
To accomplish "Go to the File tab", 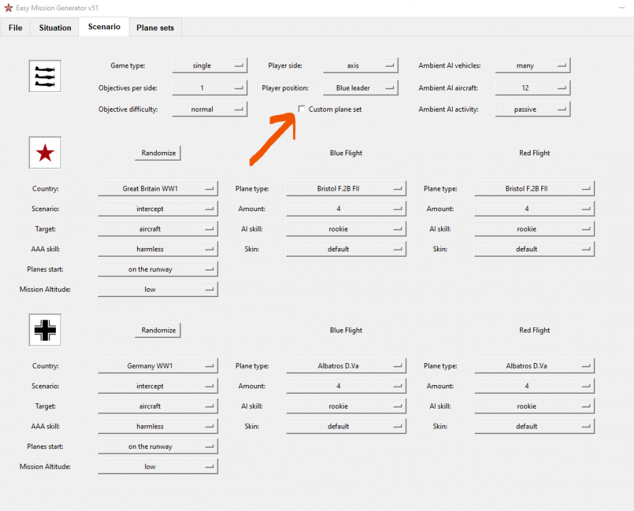I will pos(16,28).
